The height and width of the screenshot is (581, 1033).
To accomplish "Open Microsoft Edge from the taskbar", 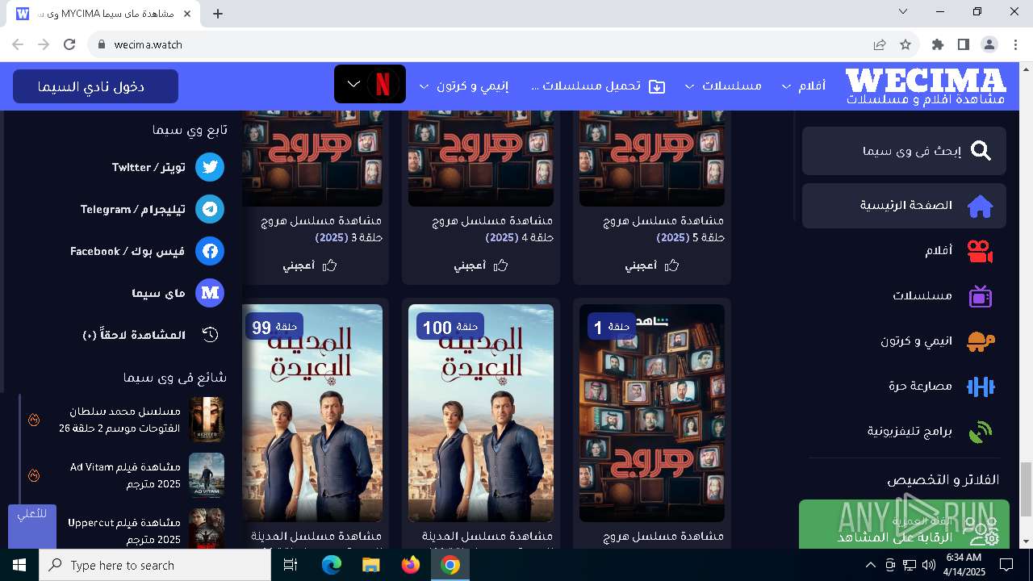I will 332,565.
